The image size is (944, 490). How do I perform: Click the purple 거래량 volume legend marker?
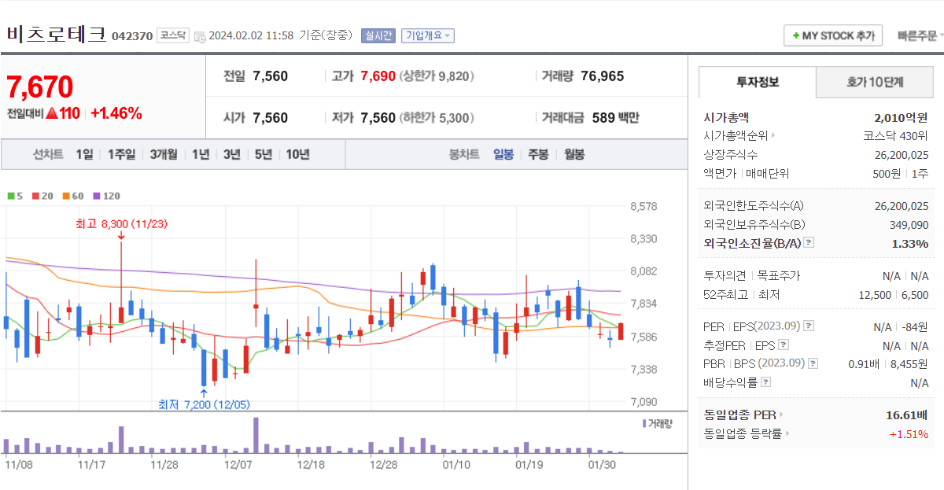(644, 423)
